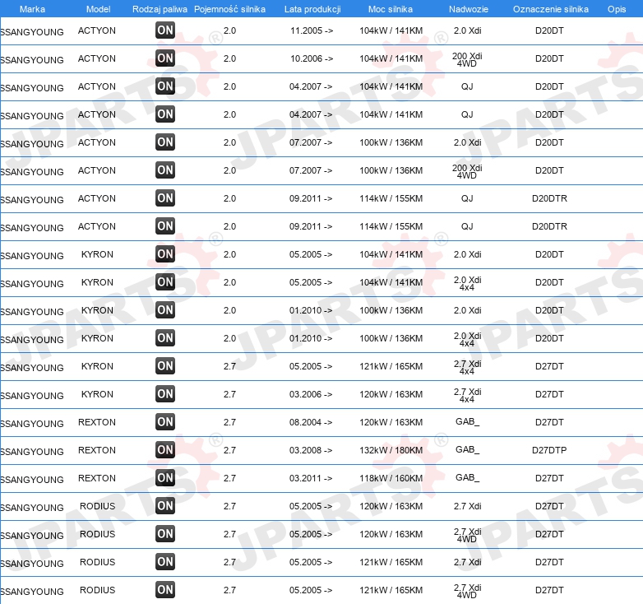The image size is (643, 604).
Task: Click '200 Xdi 4WD' in the 07.2007 row
Action: pos(467,171)
